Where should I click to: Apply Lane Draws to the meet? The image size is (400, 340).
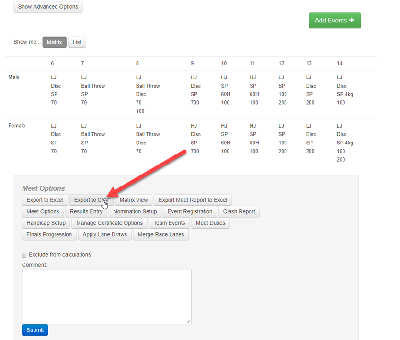(104, 234)
